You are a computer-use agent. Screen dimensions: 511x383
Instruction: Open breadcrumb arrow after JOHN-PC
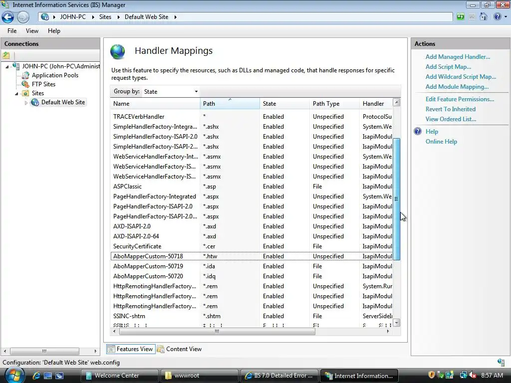click(93, 17)
